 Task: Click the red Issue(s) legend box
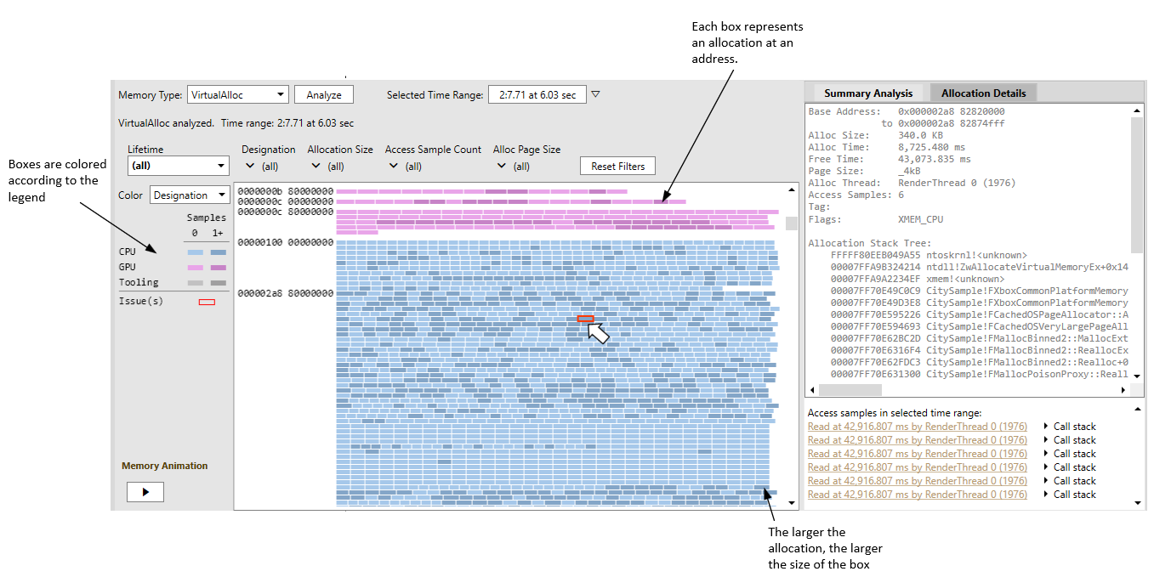pos(207,302)
